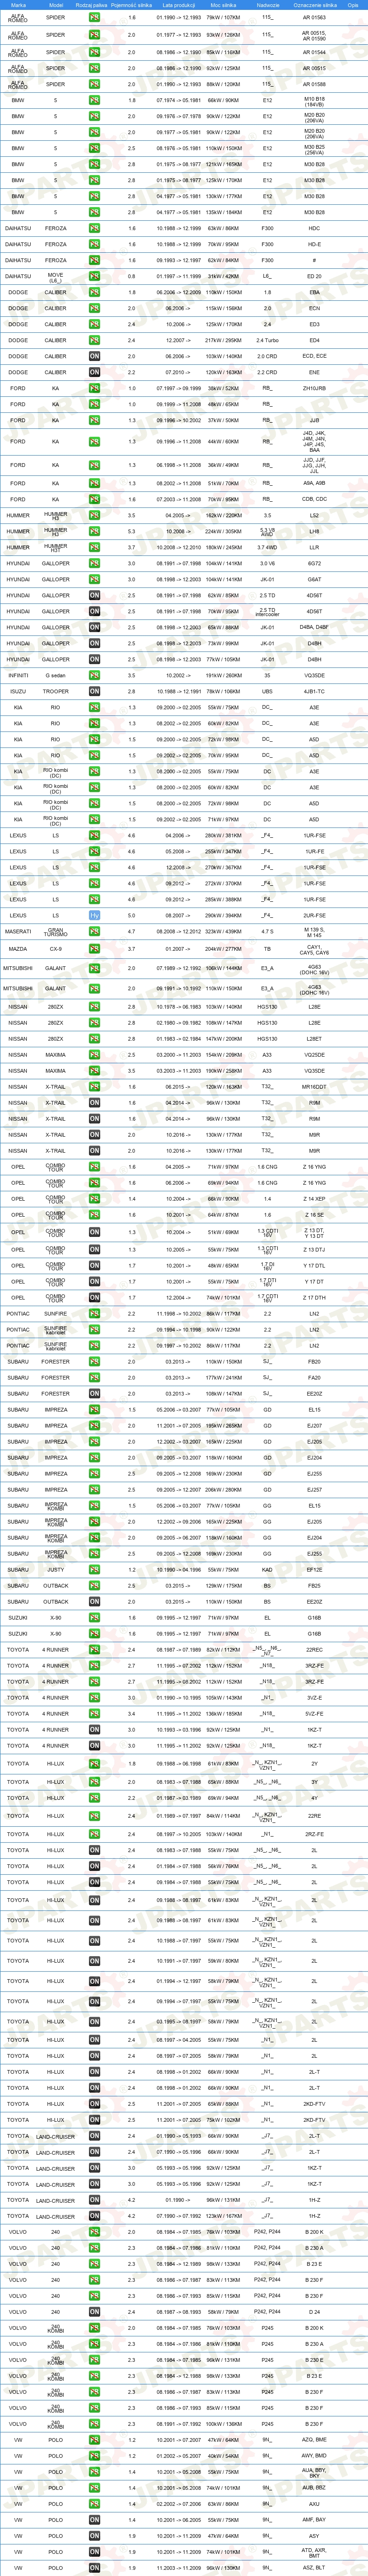Click the '323kW / 439KM' power cell
This screenshot has height=2576, width=368.
pos(223,932)
